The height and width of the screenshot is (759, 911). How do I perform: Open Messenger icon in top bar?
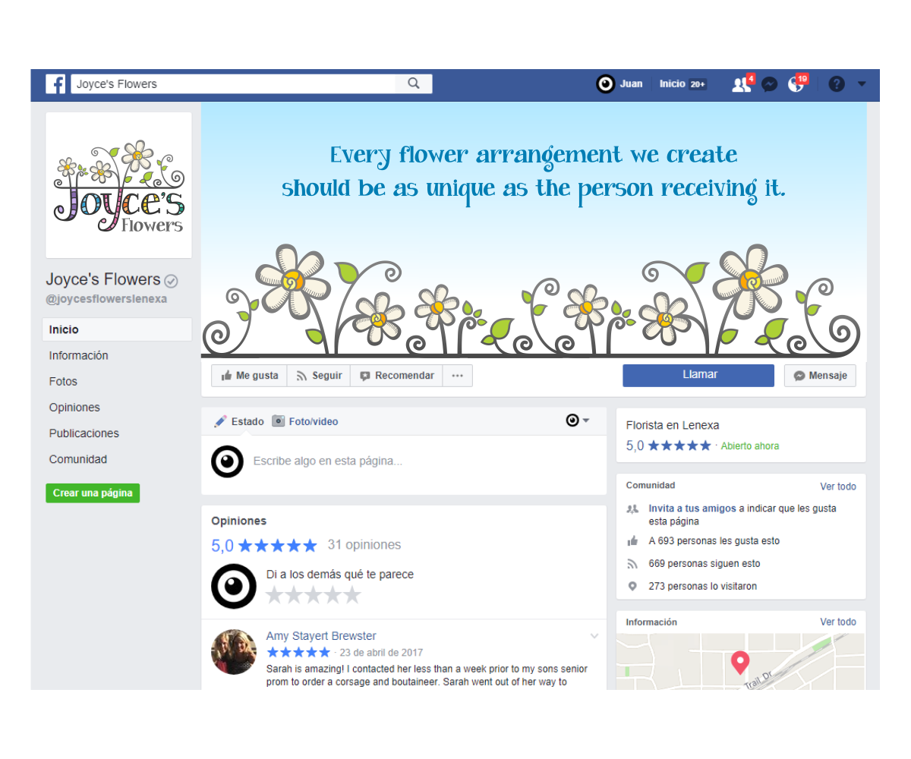[x=769, y=84]
